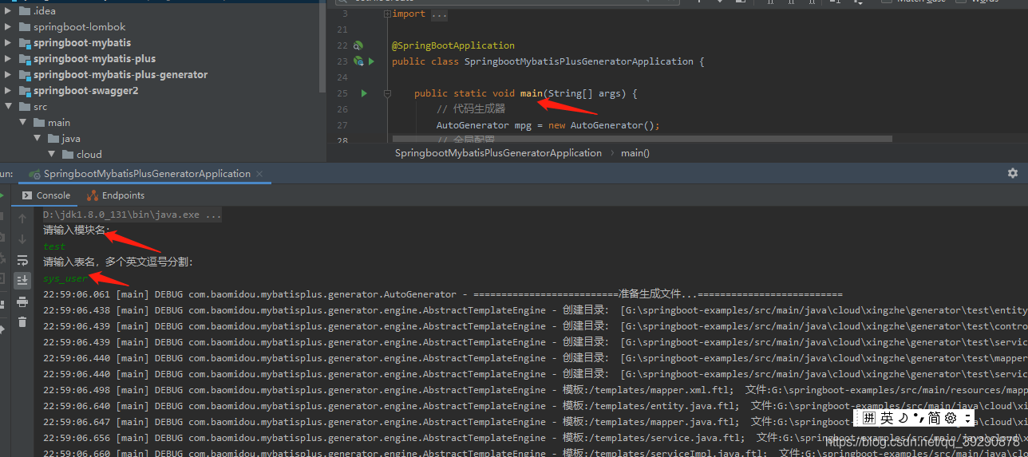Collapse the main folder arrow

tap(23, 122)
